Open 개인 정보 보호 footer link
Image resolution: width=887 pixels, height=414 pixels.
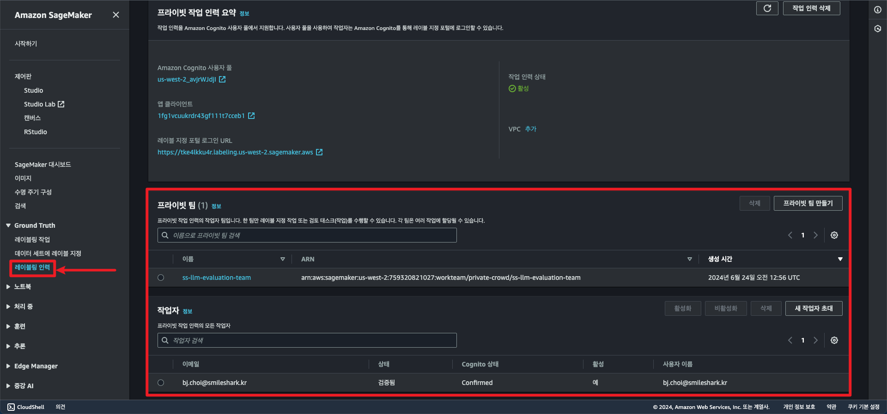click(x=799, y=407)
